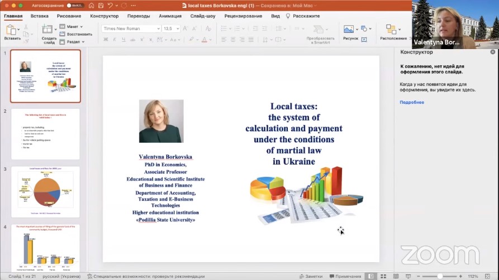
Task: Click the Восстановить reset button
Action: coord(76,34)
